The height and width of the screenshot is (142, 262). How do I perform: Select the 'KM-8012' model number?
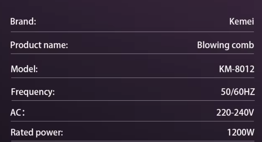[x=236, y=69]
